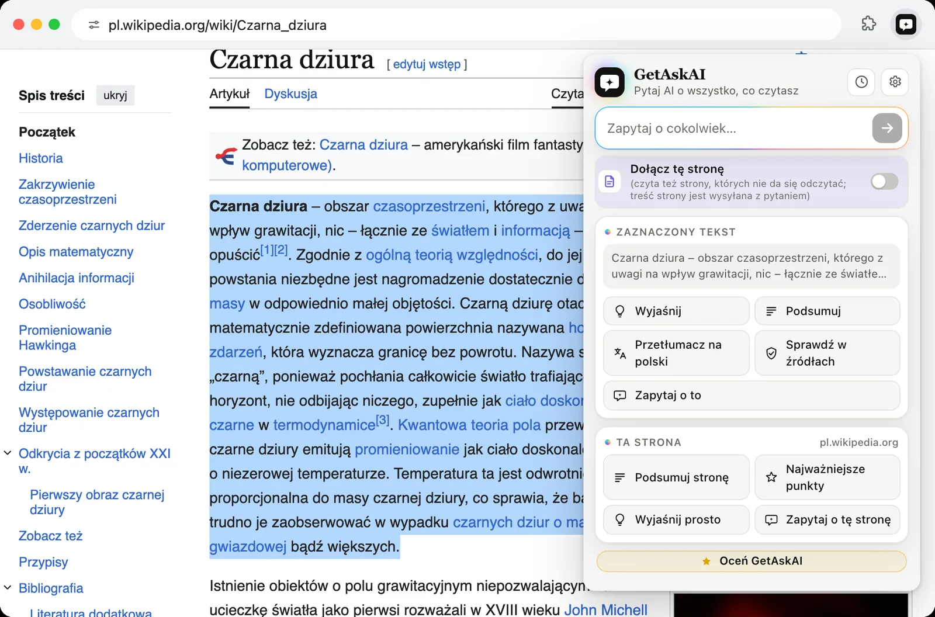Open the czasoprzestrzeni link in the article
Viewport: 935px width, 617px height.
click(429, 206)
